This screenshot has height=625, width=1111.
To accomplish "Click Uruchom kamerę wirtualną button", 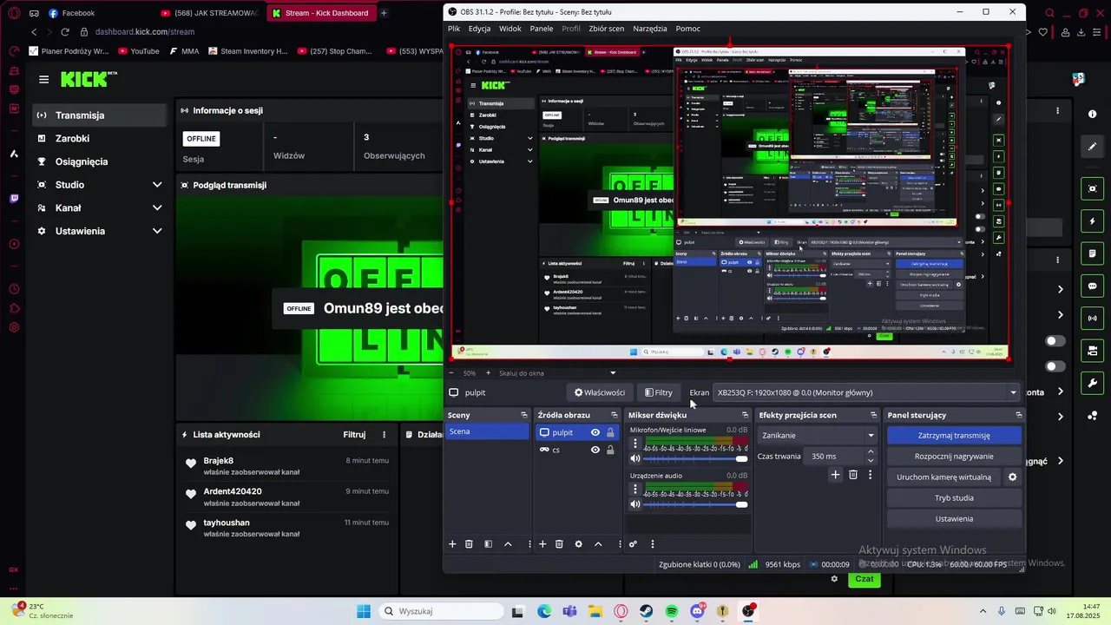I will [x=943, y=477].
